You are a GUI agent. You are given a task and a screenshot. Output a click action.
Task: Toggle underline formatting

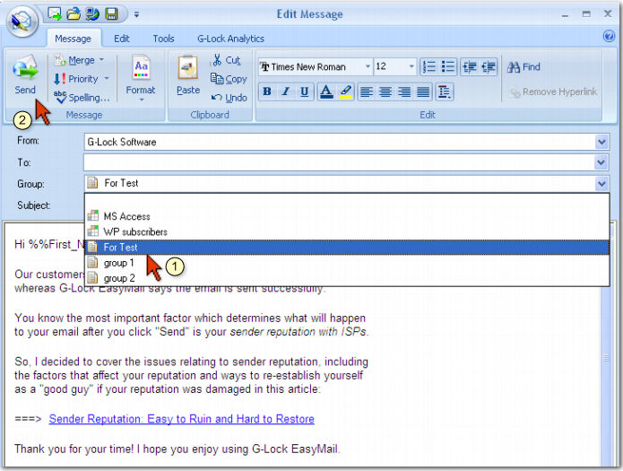pyautogui.click(x=304, y=92)
